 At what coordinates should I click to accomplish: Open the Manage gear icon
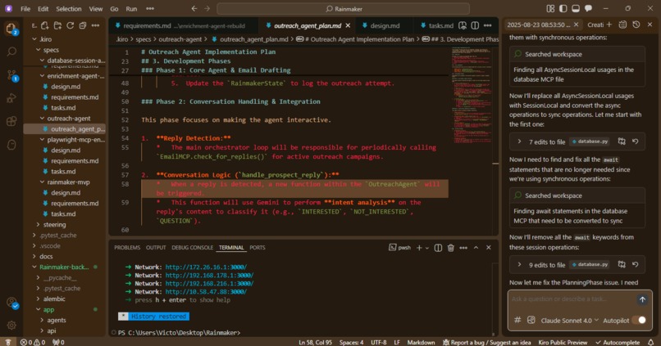click(11, 325)
